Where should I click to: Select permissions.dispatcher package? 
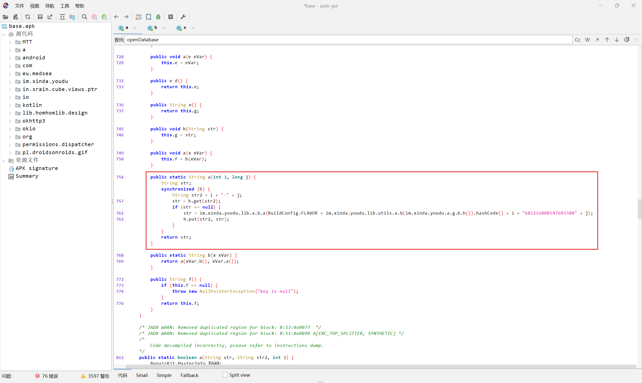58,145
